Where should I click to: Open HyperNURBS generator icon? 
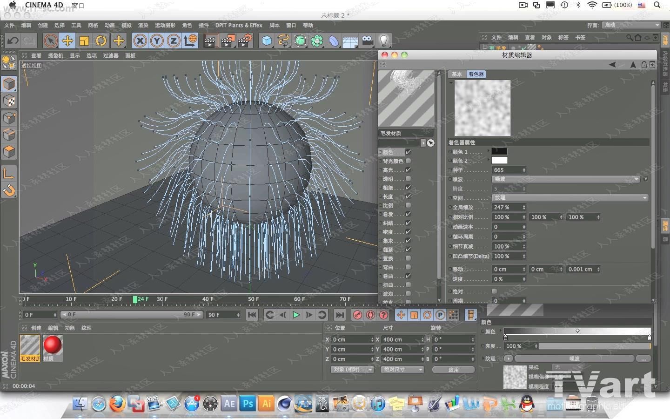point(300,41)
